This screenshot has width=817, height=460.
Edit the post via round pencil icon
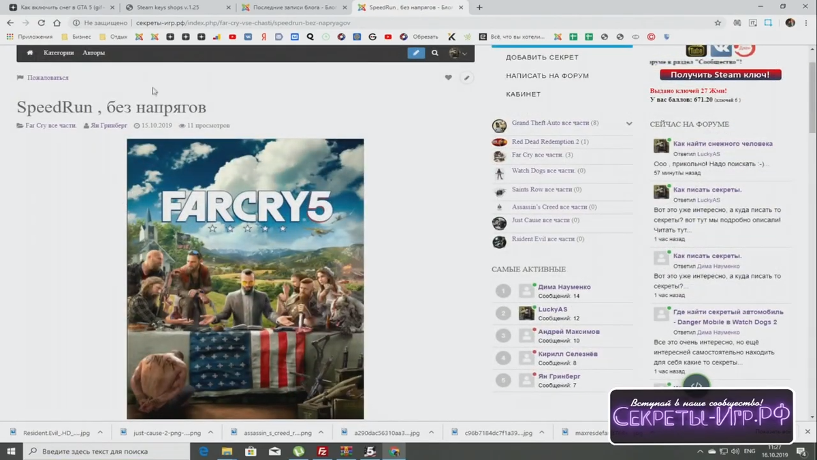point(466,78)
